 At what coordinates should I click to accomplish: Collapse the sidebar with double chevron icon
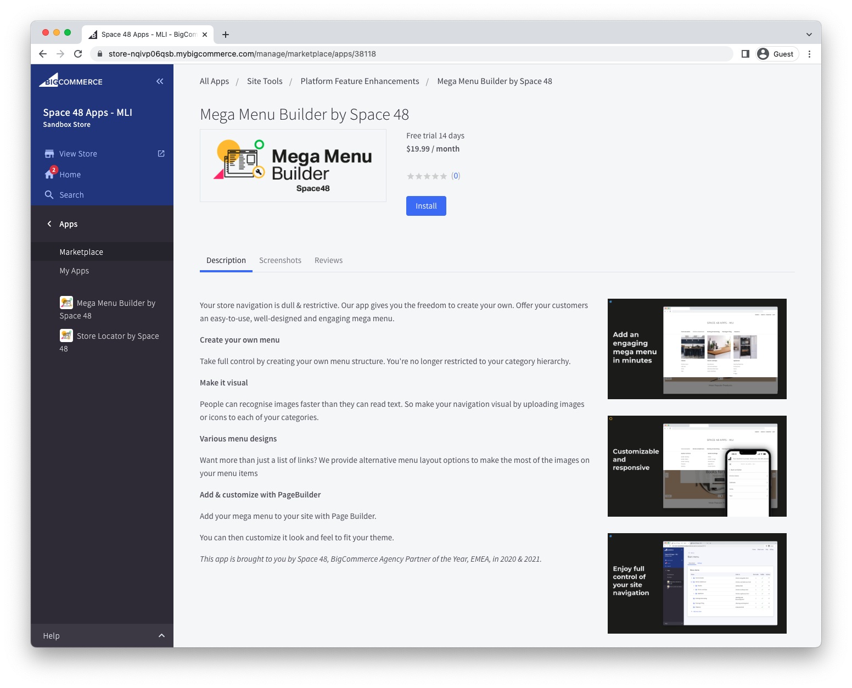(160, 81)
